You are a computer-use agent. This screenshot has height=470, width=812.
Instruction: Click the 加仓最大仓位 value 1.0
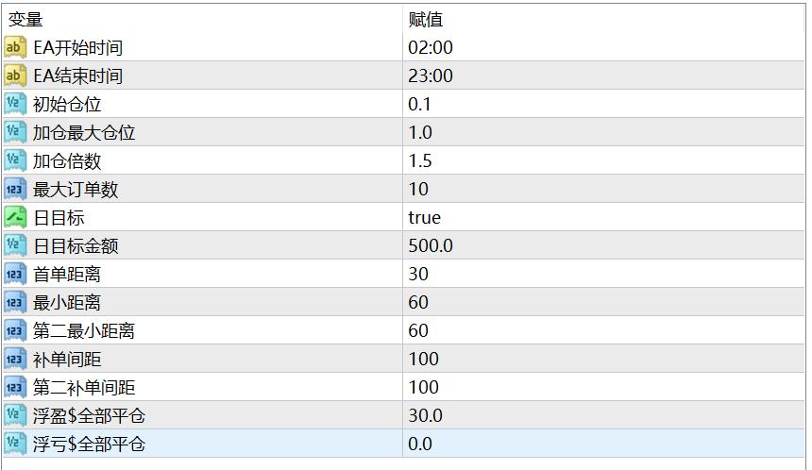pyautogui.click(x=420, y=132)
